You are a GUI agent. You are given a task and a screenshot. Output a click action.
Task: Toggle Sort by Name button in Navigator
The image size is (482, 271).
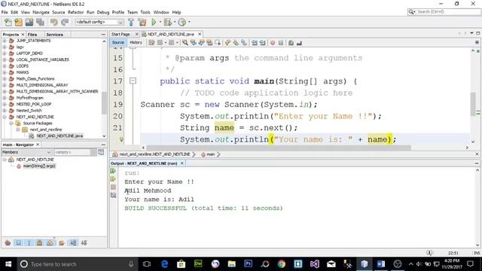tap(73, 243)
